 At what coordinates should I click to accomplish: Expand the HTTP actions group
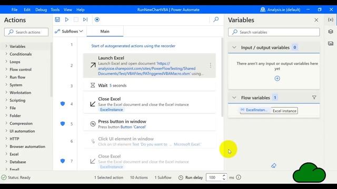tap(6, 139)
